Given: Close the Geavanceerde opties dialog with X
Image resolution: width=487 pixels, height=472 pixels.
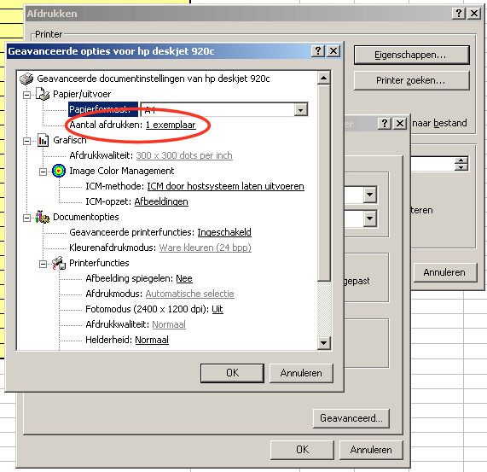Looking at the screenshot, I should click(x=333, y=51).
